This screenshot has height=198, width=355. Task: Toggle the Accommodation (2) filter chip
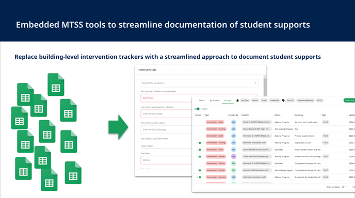305,101
